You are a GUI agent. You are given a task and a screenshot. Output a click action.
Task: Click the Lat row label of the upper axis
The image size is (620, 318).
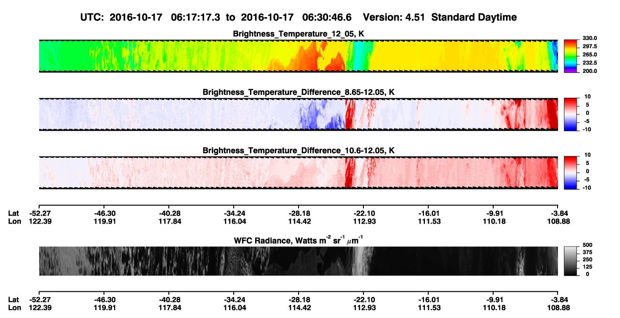click(13, 214)
